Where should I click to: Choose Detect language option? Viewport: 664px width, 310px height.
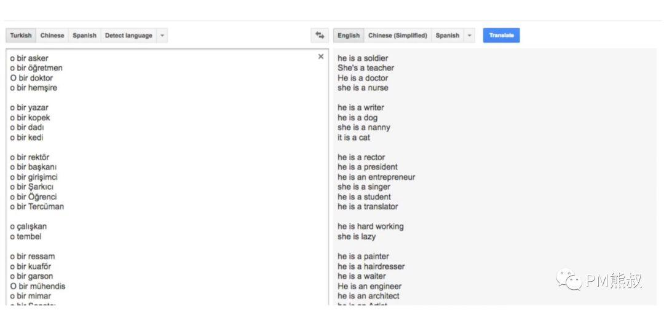pyautogui.click(x=128, y=36)
